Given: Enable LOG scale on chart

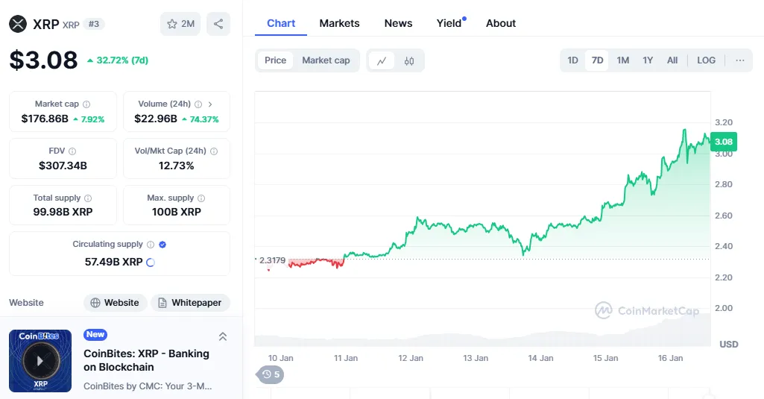Looking at the screenshot, I should coord(706,60).
